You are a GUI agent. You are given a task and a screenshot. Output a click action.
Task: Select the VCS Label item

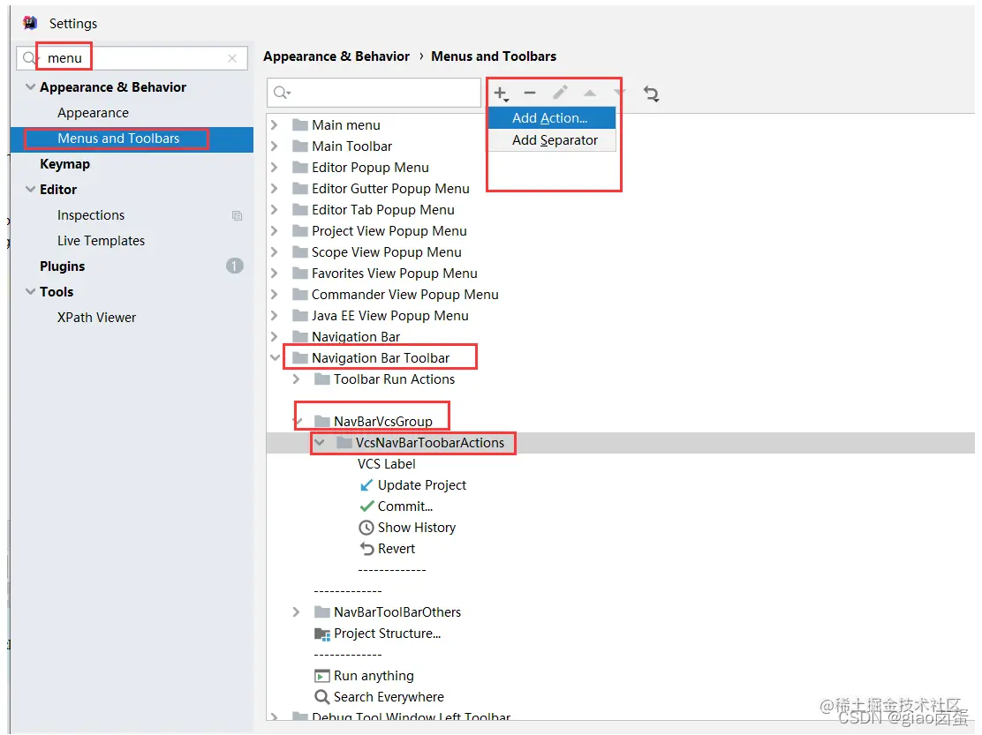[387, 464]
